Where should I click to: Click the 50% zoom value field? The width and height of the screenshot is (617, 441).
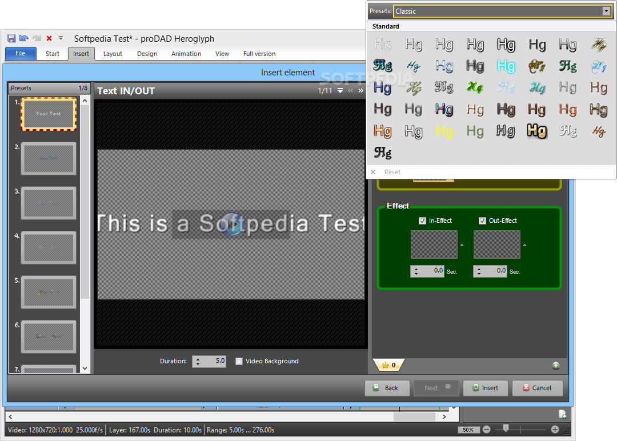click(x=468, y=430)
